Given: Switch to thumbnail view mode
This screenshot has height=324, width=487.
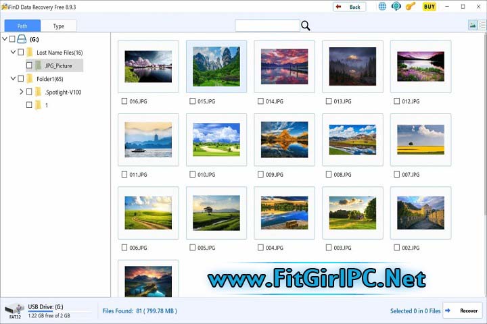Looking at the screenshot, I should tap(473, 26).
